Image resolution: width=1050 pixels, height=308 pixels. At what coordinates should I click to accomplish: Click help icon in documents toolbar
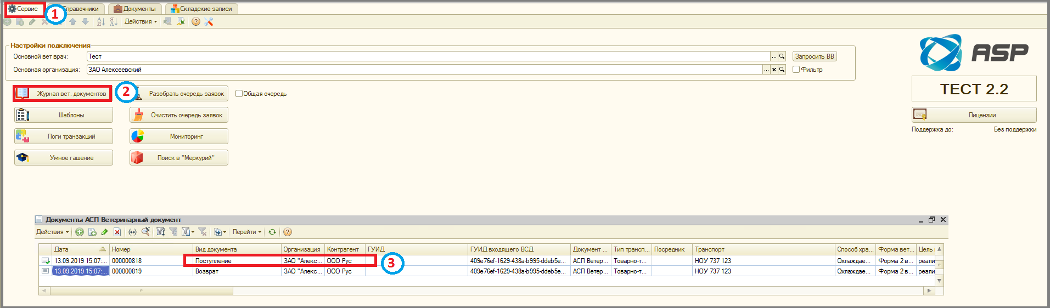(288, 232)
